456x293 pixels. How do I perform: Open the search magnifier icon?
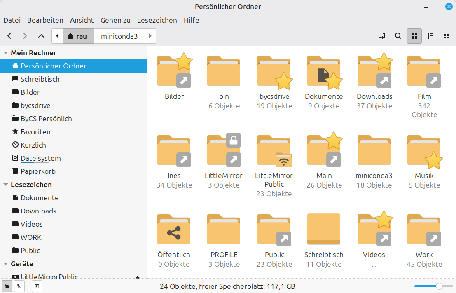click(x=398, y=36)
